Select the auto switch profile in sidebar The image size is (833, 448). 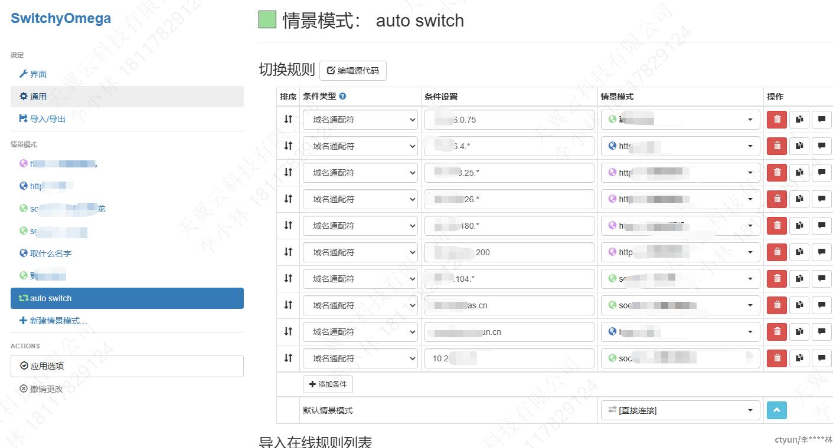(x=127, y=298)
